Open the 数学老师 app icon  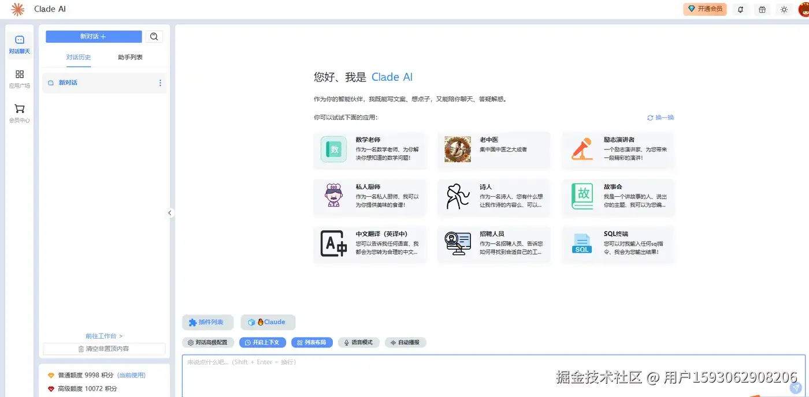pos(334,150)
